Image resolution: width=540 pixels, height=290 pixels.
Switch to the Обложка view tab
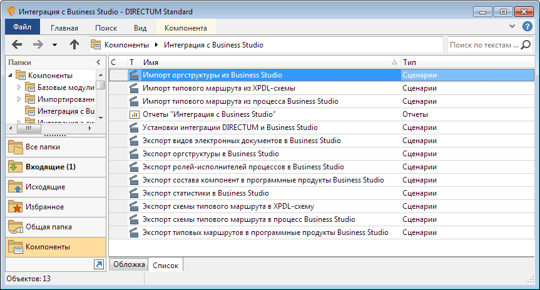[x=129, y=264]
